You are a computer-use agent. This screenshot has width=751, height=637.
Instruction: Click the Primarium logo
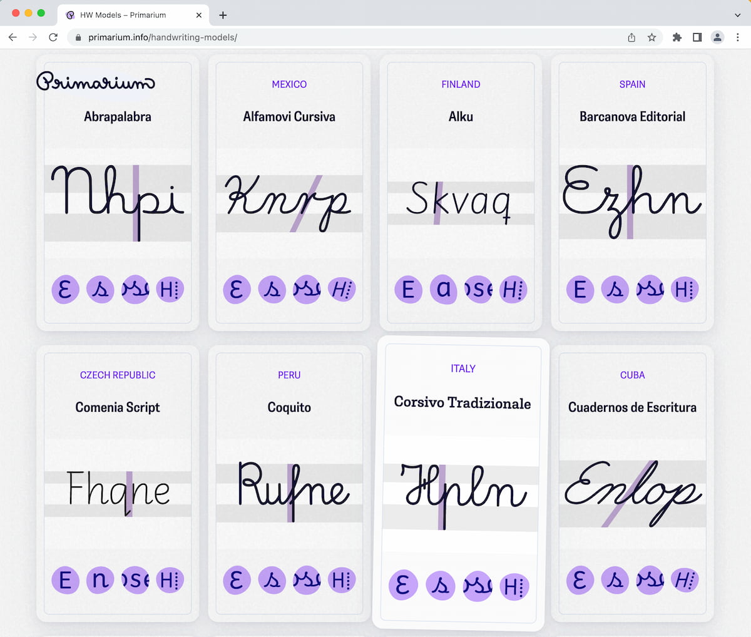coord(96,82)
